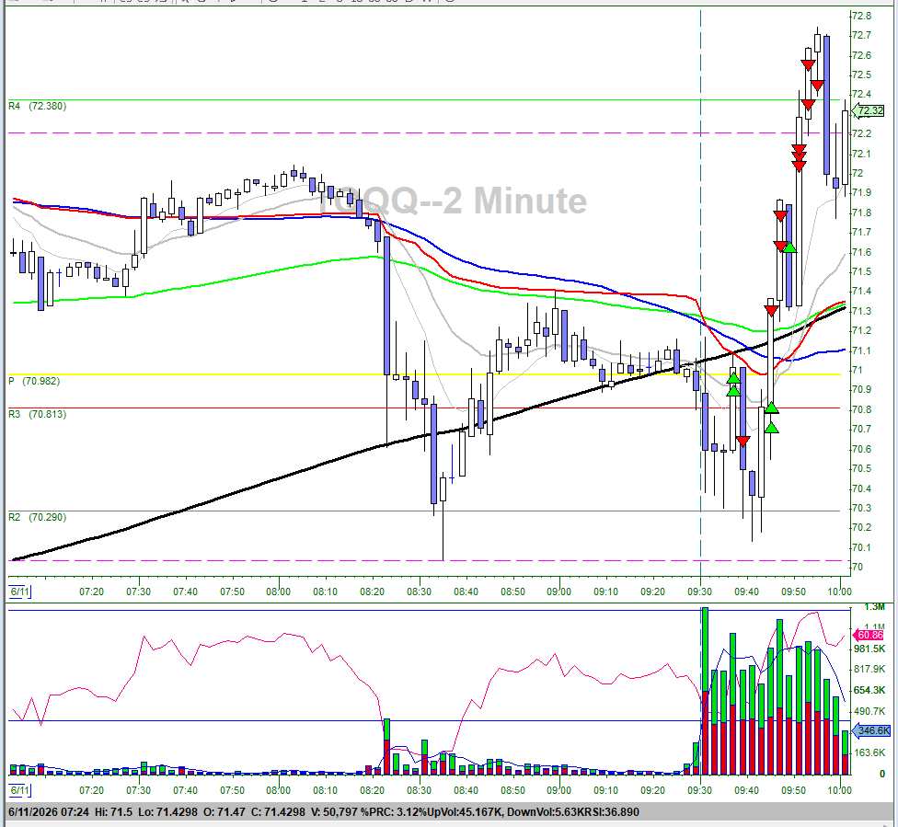Click the 71 price scale label
898x827 pixels.
tap(858, 370)
